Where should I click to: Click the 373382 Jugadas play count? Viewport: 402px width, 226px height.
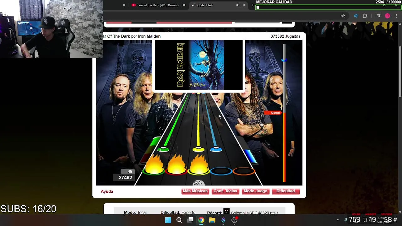285,36
